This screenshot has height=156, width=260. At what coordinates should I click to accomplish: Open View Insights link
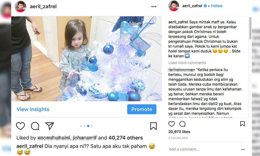click(x=33, y=109)
